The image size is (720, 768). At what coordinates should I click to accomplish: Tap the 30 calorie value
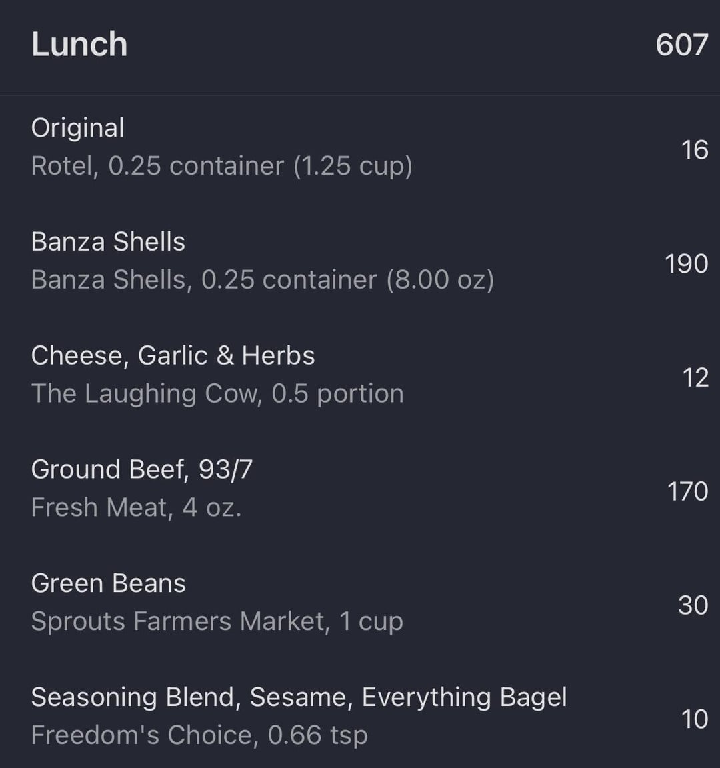coord(693,605)
